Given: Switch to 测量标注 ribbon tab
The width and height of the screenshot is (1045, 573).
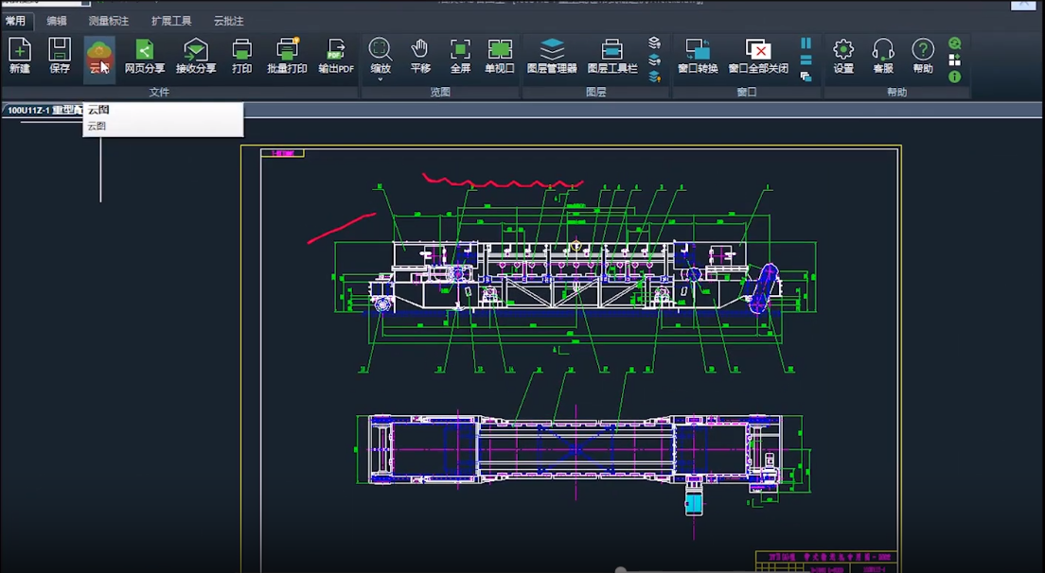Looking at the screenshot, I should tap(108, 21).
